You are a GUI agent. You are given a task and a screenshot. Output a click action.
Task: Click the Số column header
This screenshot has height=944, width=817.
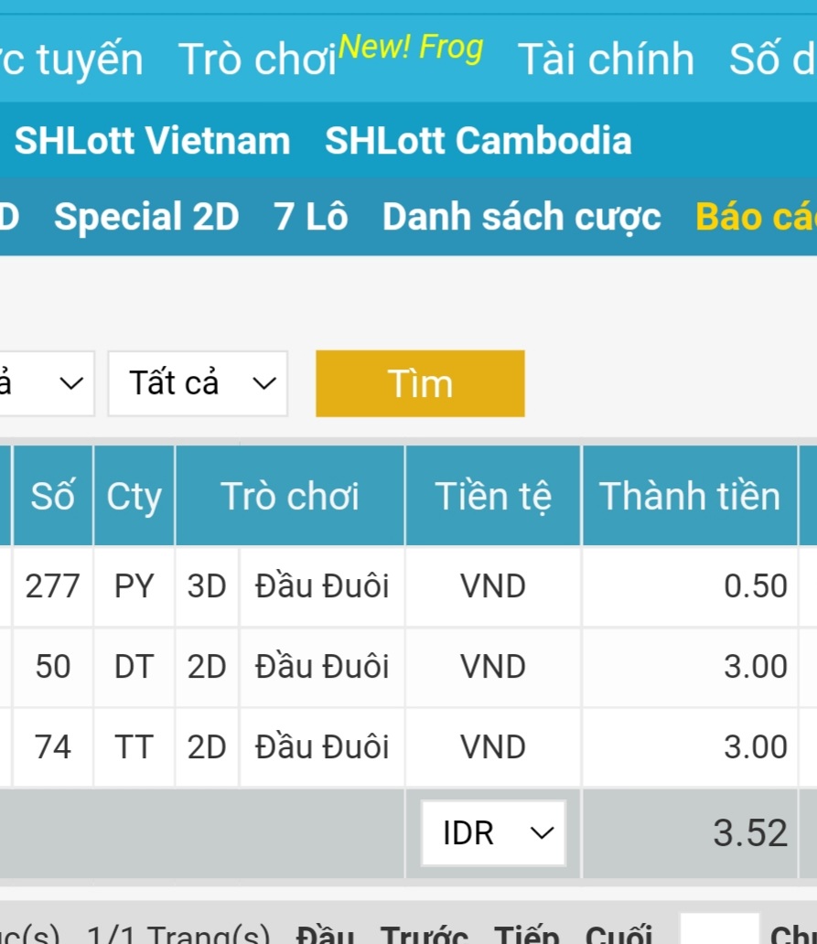click(x=52, y=496)
